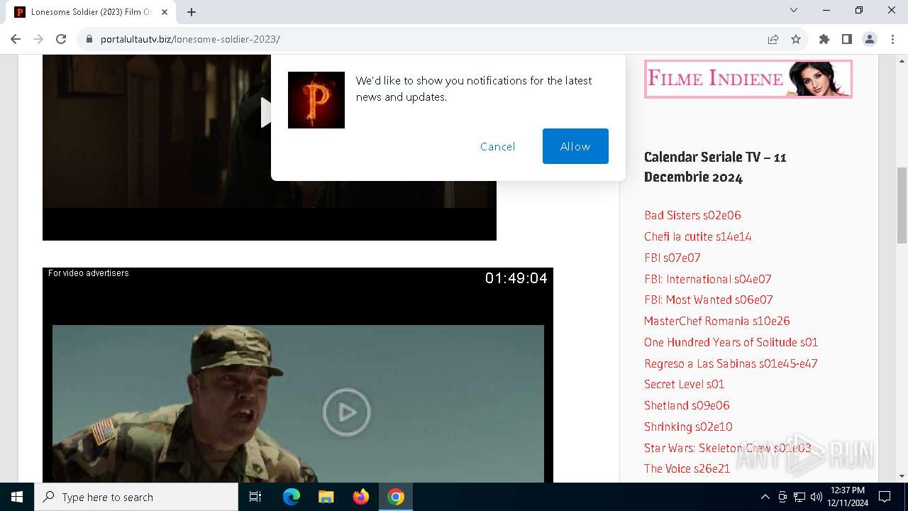
Task: Open MasterChef Romania s10e26
Action: tap(717, 321)
